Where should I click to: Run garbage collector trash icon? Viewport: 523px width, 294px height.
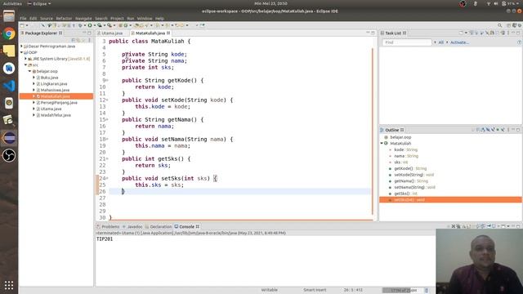click(427, 291)
